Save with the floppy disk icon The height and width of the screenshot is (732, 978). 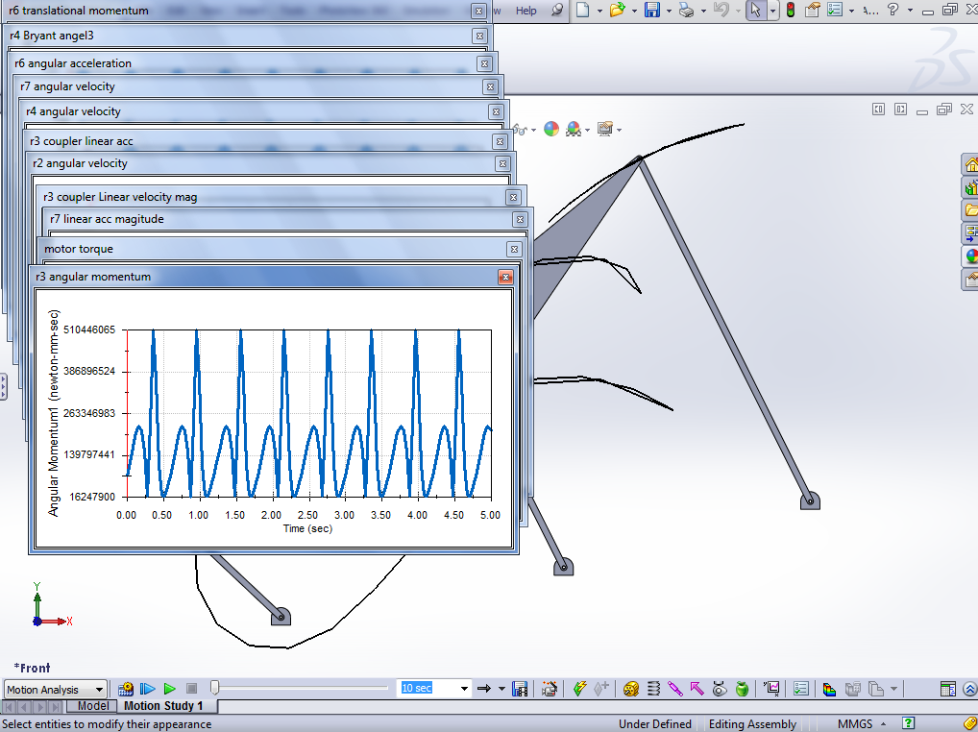[652, 10]
